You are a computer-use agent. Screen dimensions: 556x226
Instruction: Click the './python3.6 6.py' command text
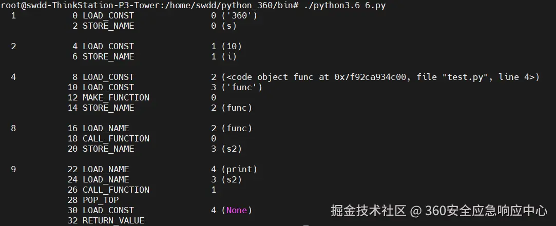tap(344, 5)
